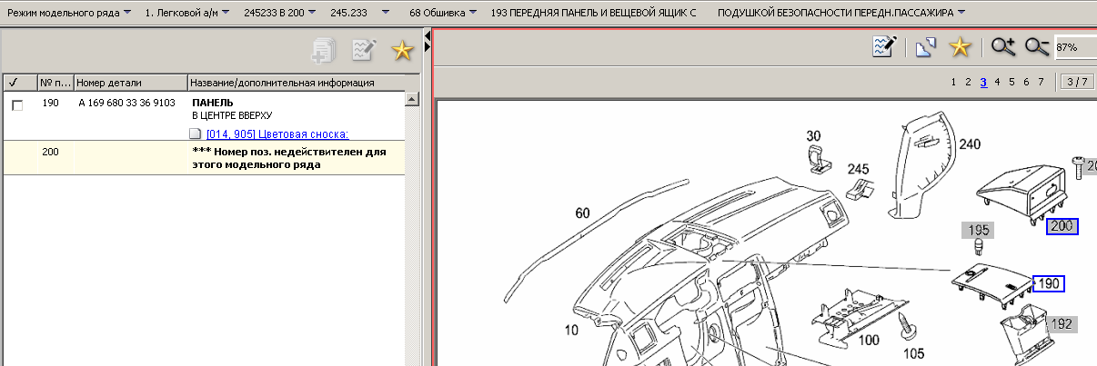This screenshot has width=1097, height=366.
Task: Open the notes icon in the diagram toolbar
Action: [x=884, y=47]
